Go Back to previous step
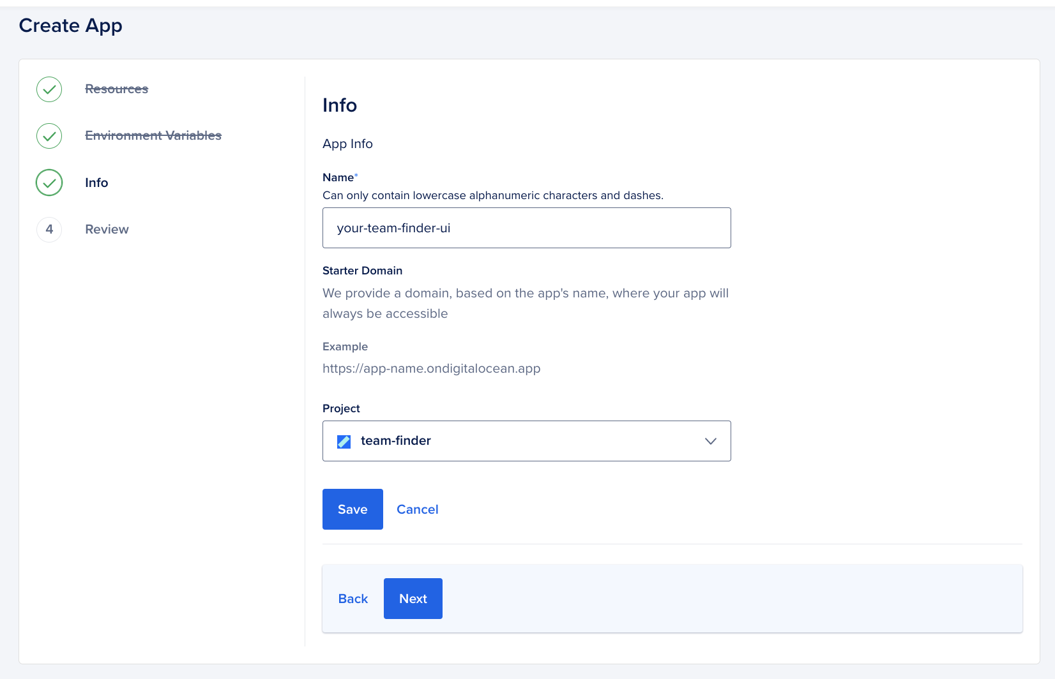The image size is (1055, 679). pos(353,599)
